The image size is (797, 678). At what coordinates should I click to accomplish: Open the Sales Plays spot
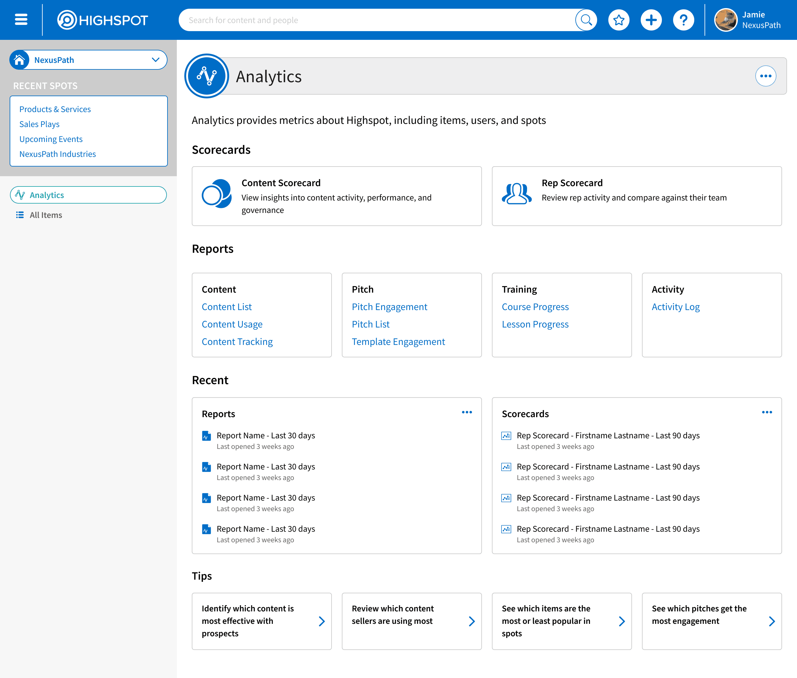click(40, 124)
